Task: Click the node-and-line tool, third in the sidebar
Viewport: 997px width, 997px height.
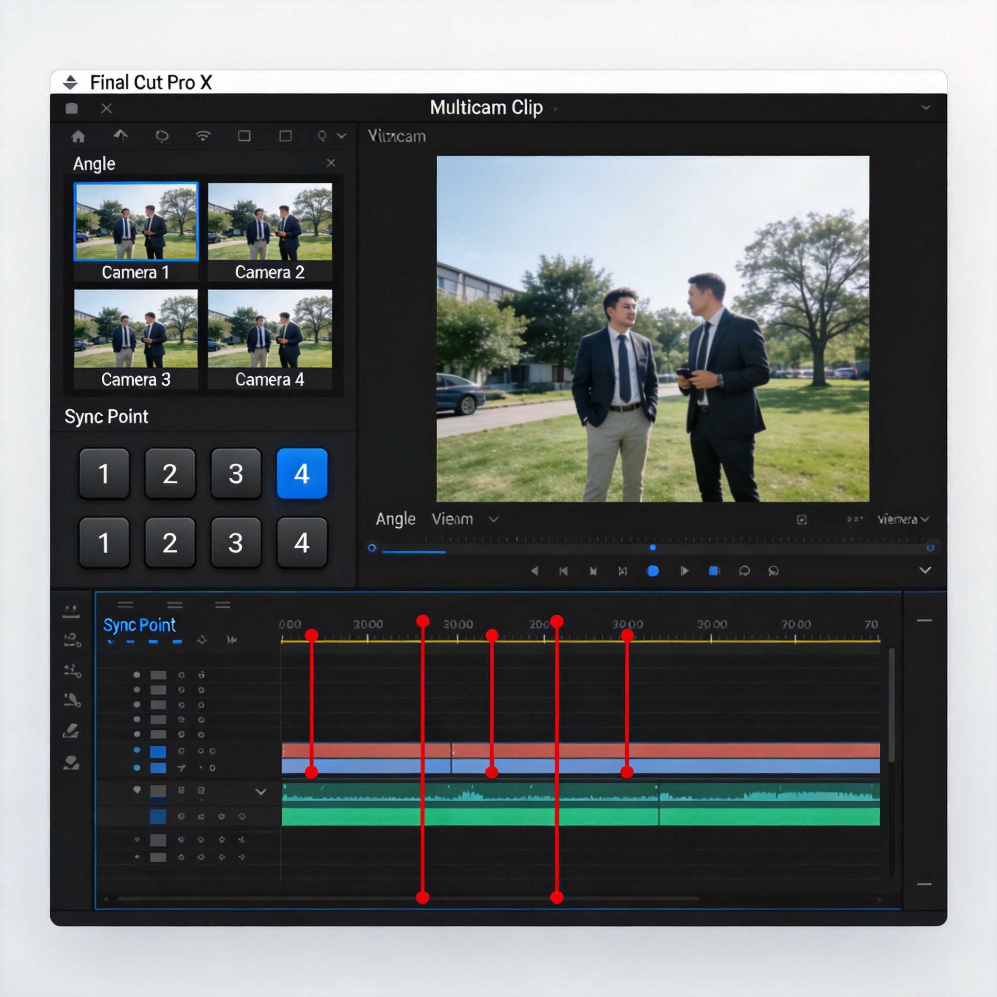Action: pyautogui.click(x=72, y=671)
